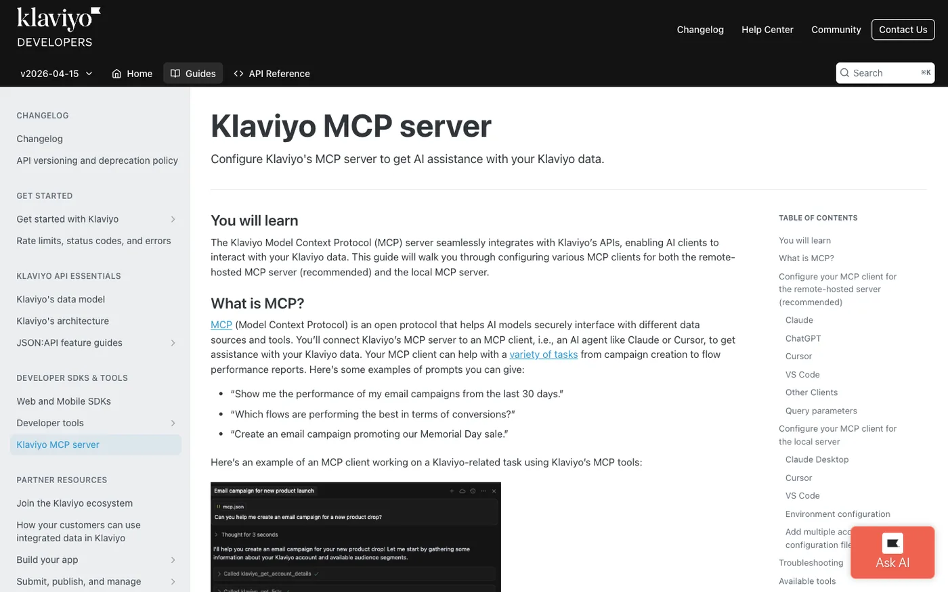Jump to 'You will learn' in contents
The width and height of the screenshot is (948, 592).
(x=805, y=240)
